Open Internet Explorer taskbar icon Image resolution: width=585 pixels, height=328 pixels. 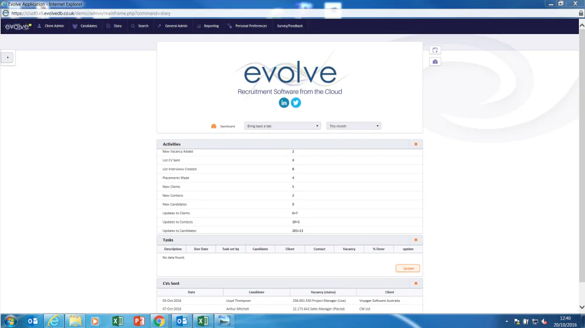(54, 321)
